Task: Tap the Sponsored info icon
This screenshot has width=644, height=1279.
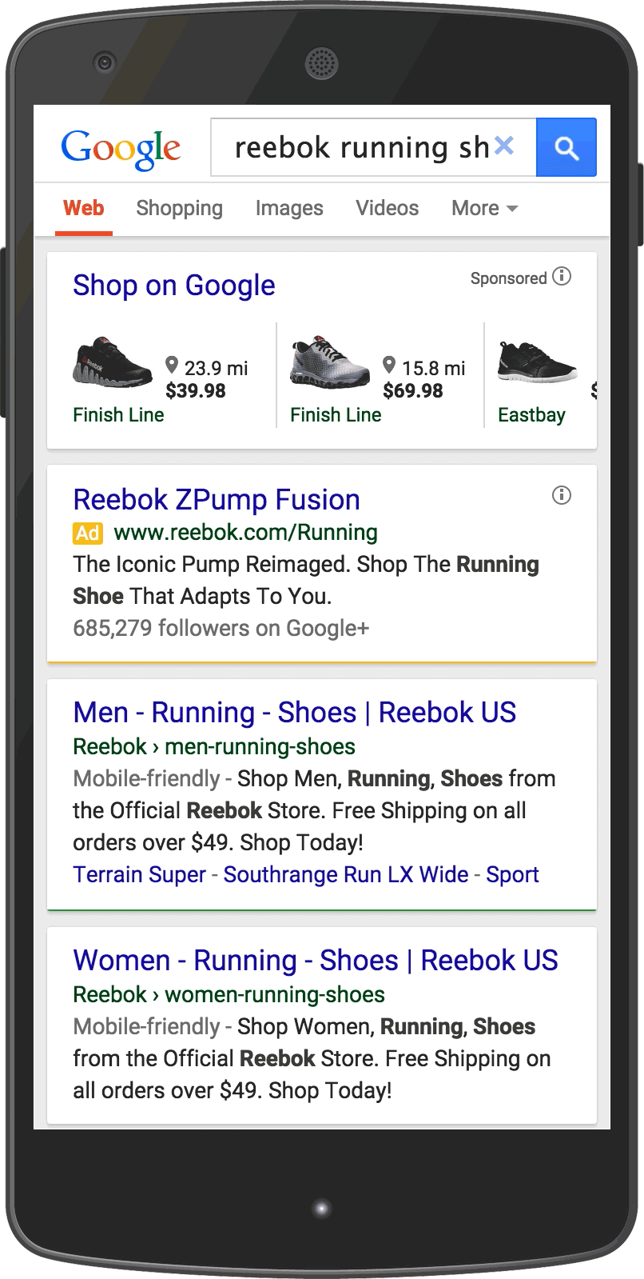Action: (562, 277)
